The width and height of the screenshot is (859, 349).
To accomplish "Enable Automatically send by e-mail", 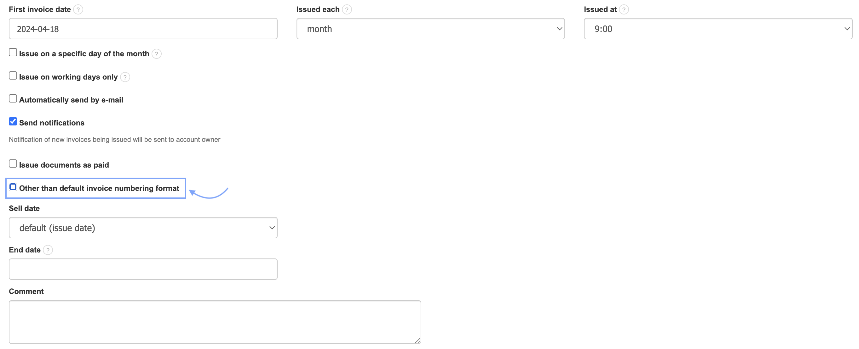I will point(13,98).
